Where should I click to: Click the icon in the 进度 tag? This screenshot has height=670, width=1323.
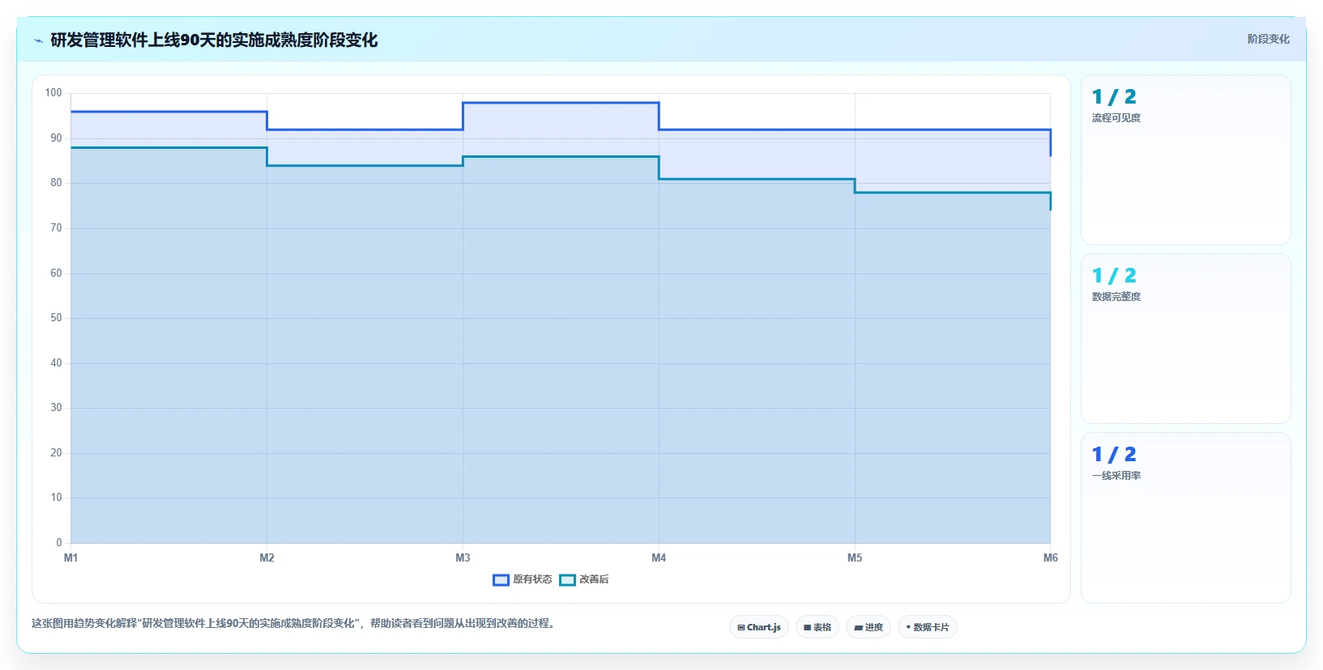coord(858,627)
